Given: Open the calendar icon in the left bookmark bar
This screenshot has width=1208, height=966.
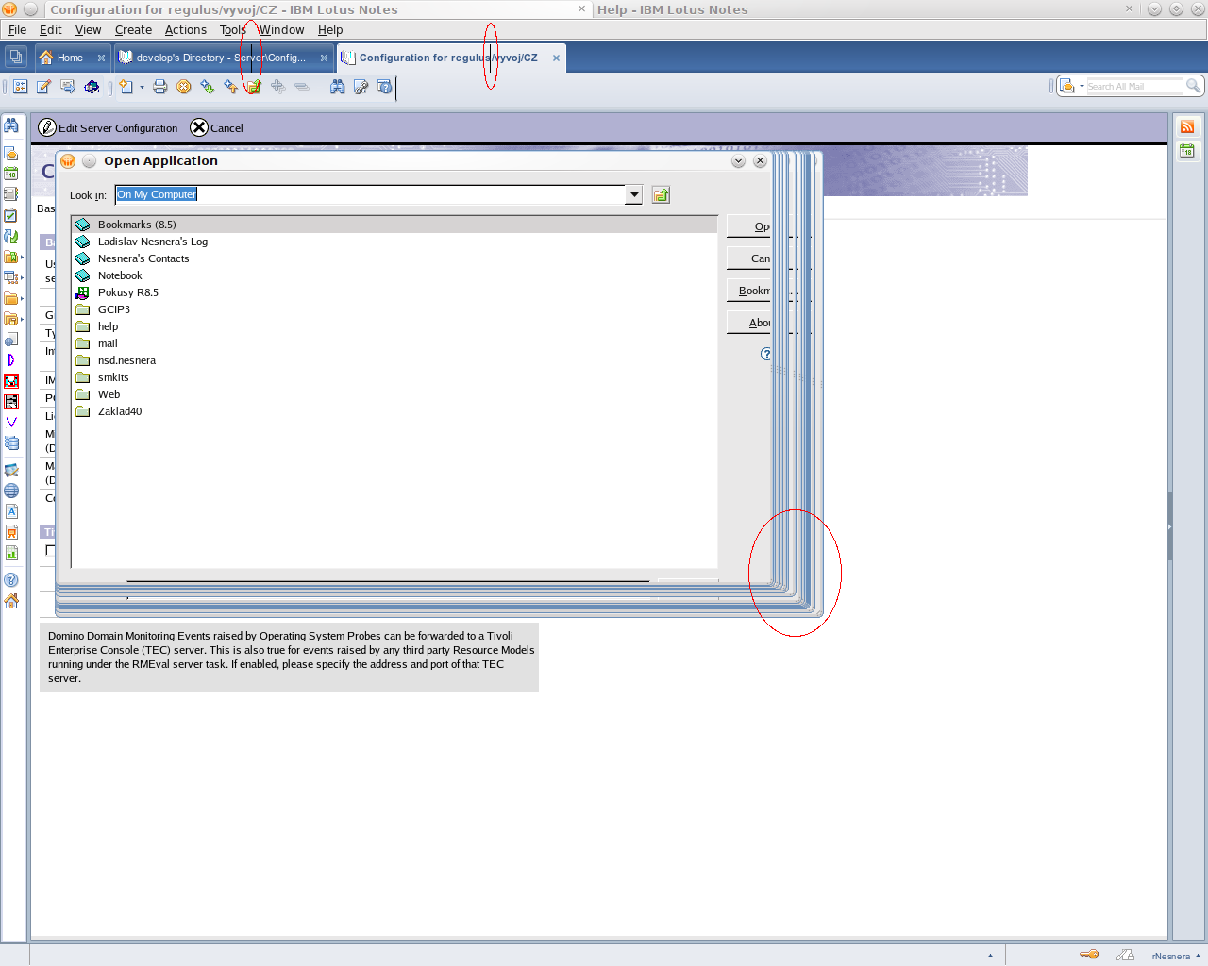Looking at the screenshot, I should pos(11,174).
